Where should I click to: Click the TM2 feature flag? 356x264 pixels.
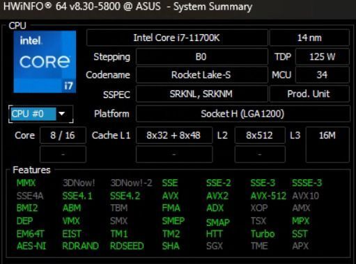tap(171, 234)
